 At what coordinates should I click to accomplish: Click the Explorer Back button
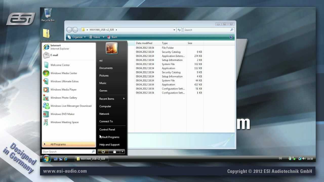tap(69, 30)
